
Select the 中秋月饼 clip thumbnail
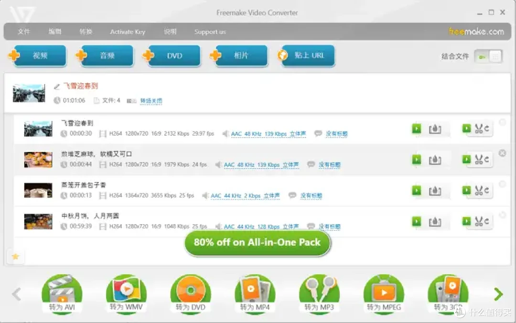pyautogui.click(x=38, y=221)
